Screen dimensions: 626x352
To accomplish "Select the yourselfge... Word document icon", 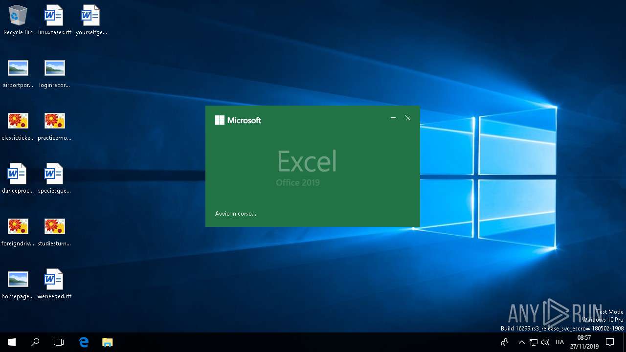I will click(x=91, y=20).
